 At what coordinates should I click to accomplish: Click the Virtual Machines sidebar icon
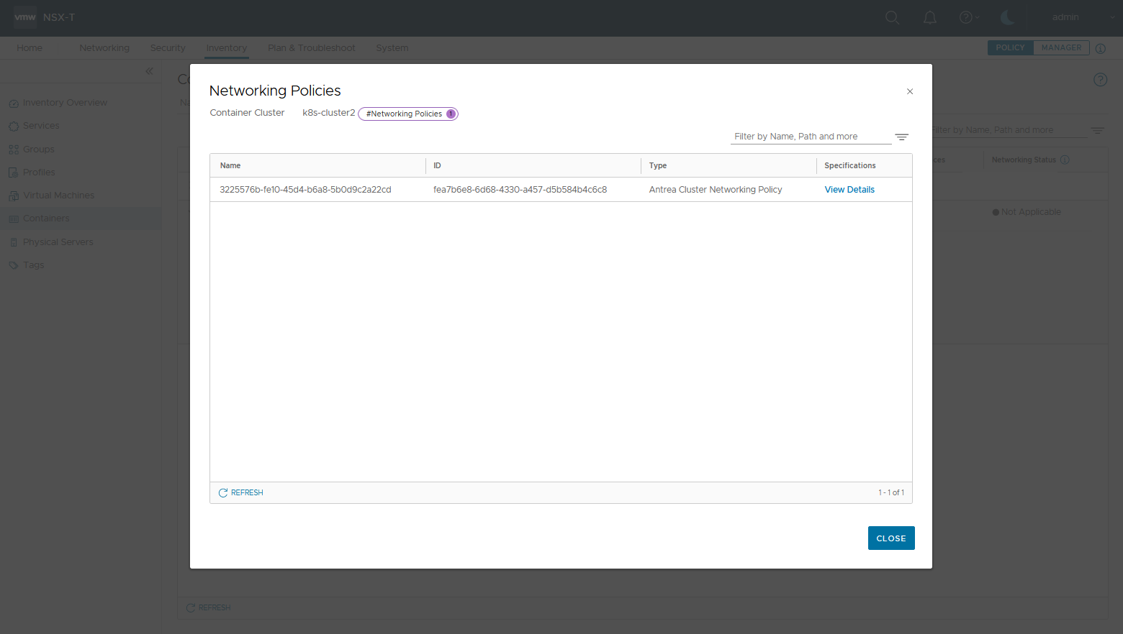14,196
